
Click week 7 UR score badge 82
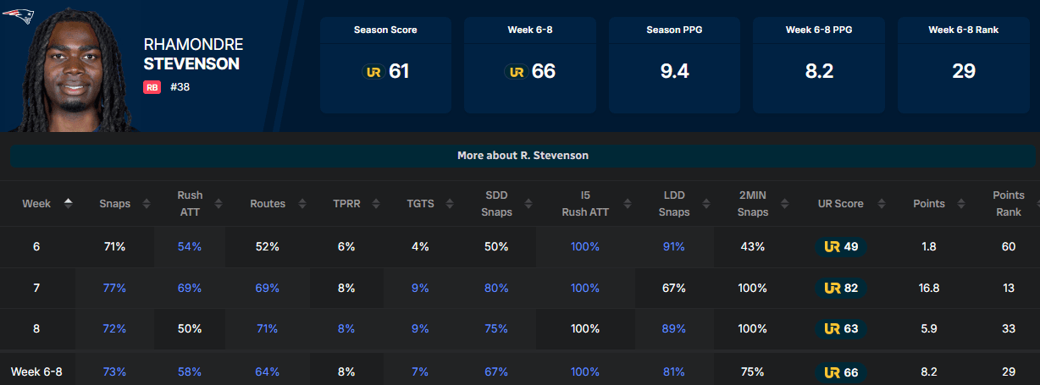pos(844,288)
